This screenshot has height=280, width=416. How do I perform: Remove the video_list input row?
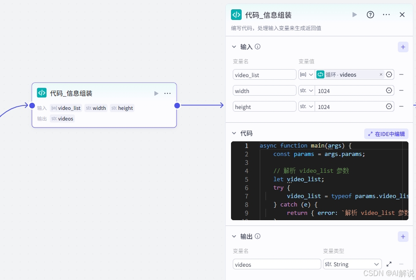(401, 74)
